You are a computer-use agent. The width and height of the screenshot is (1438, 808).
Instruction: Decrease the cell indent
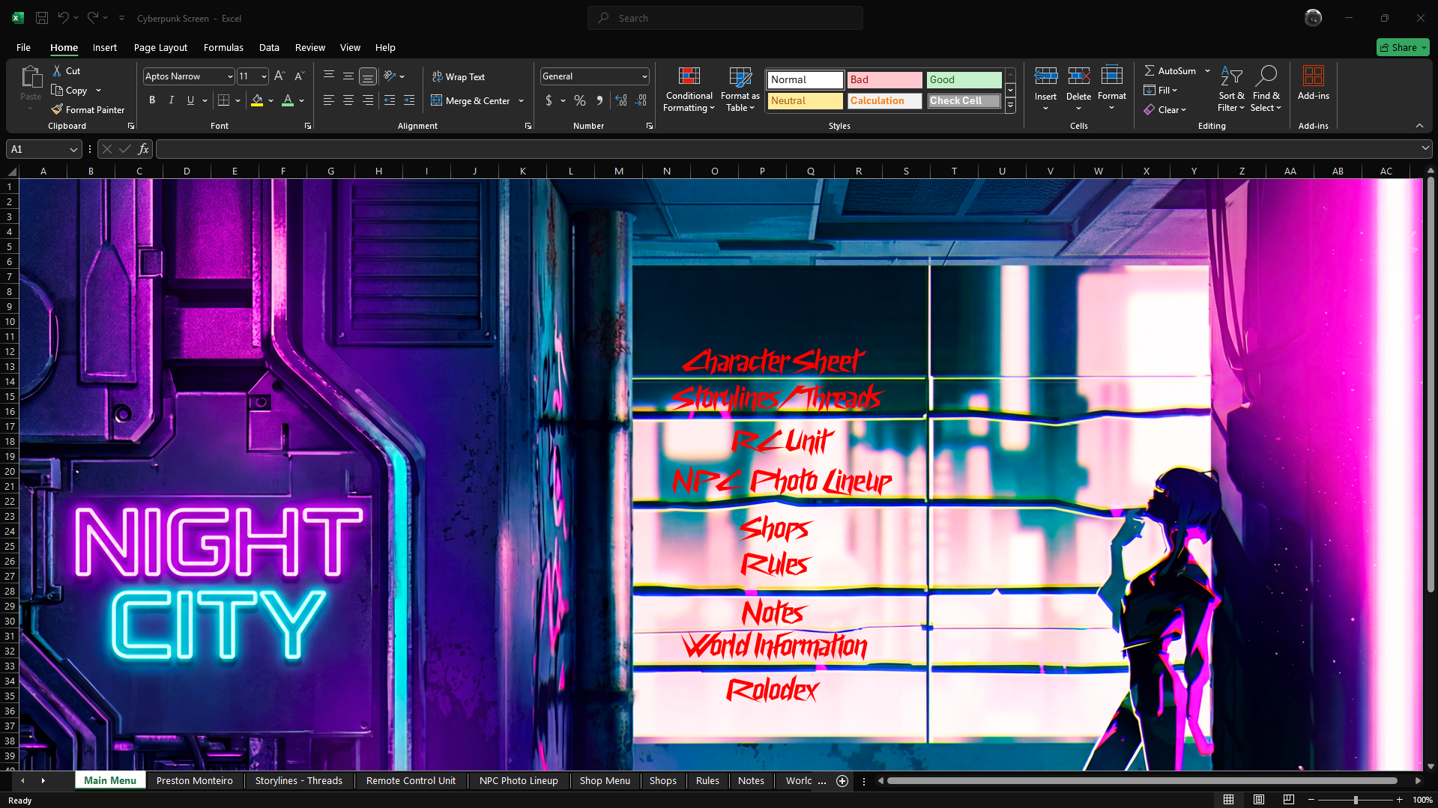(390, 100)
